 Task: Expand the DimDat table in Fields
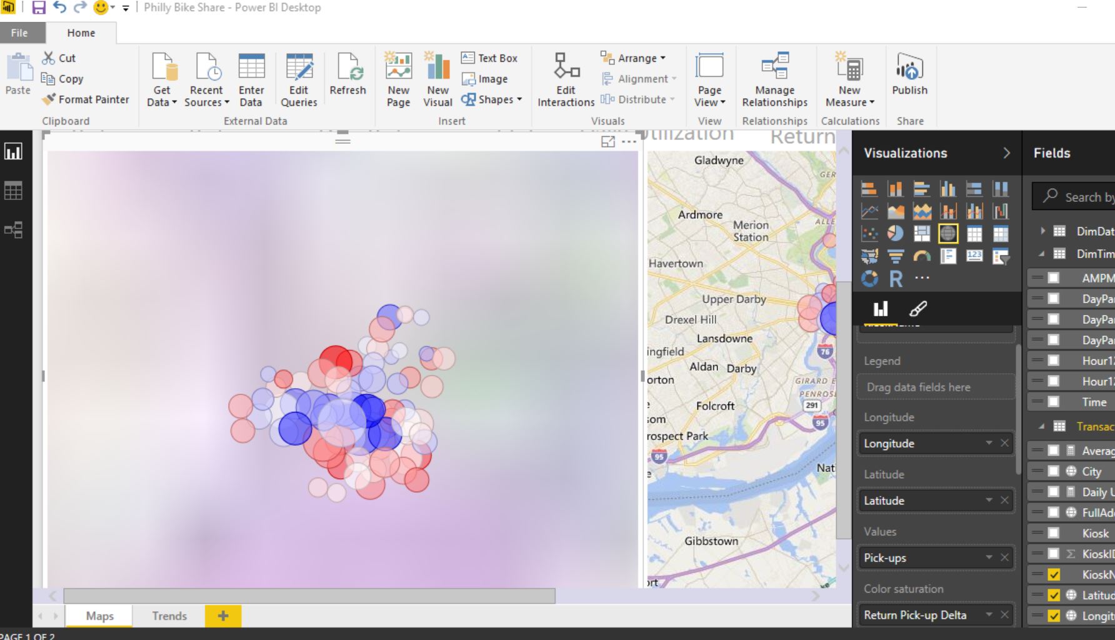click(1042, 231)
